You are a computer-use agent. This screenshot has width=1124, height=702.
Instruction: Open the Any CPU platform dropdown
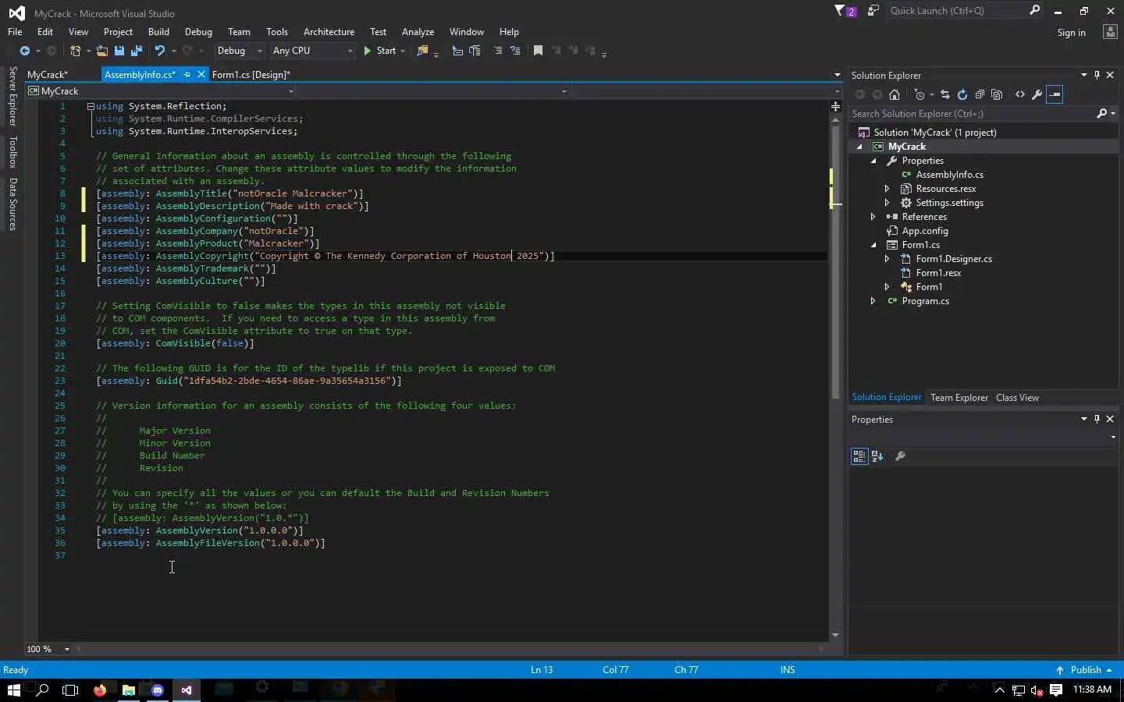(x=312, y=51)
